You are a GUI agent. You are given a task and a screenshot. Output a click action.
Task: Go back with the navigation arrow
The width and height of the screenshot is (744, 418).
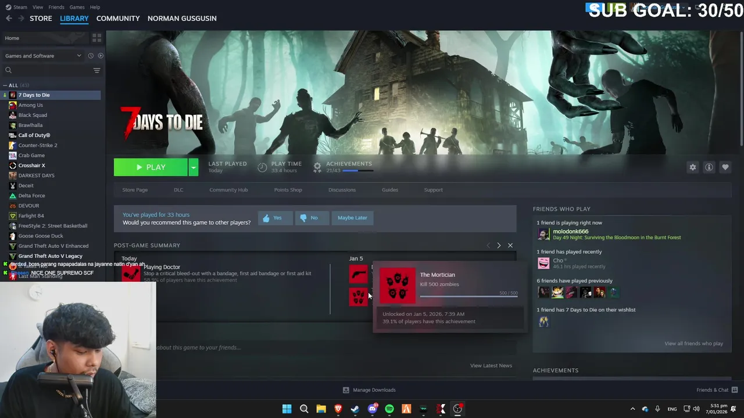point(9,18)
